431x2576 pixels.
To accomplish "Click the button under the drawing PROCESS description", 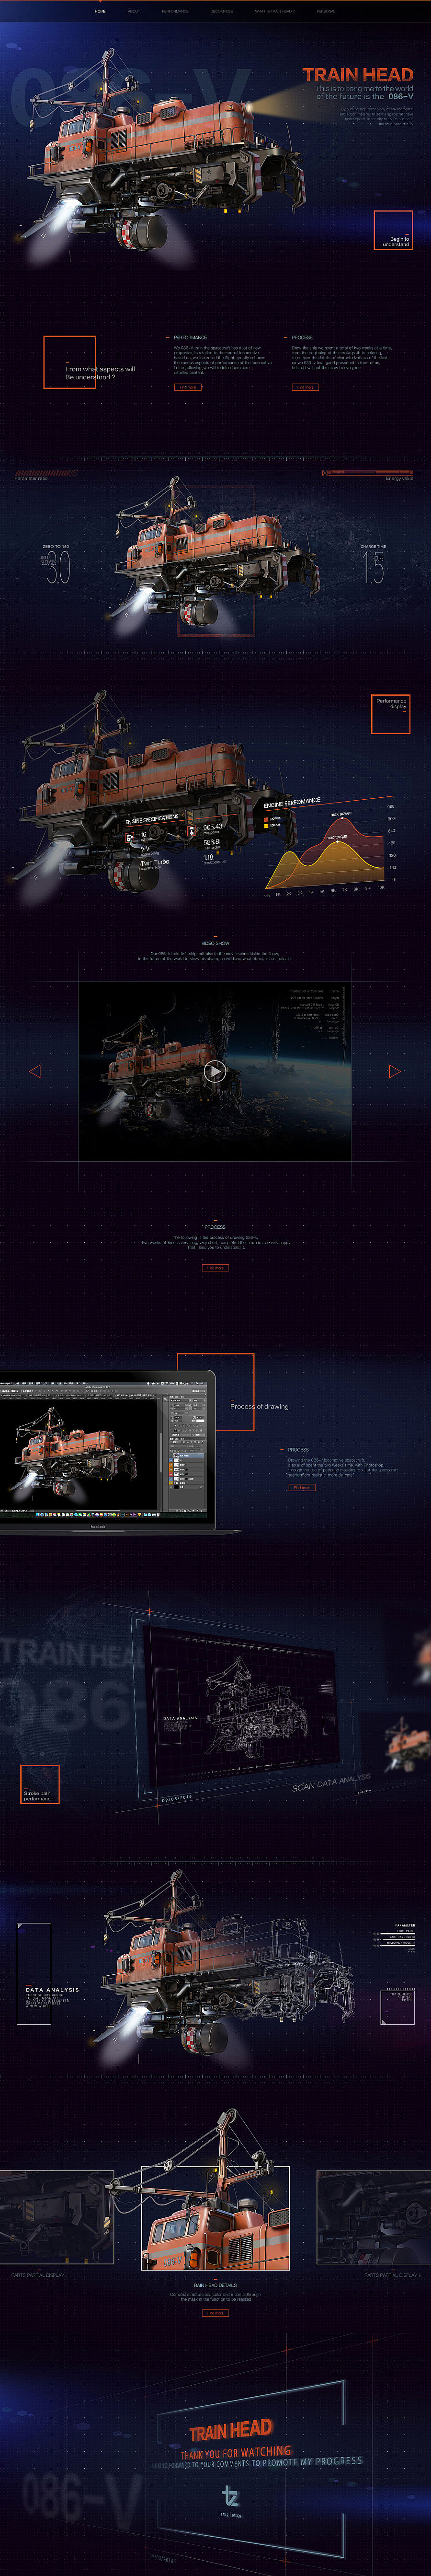I will coord(301,1487).
